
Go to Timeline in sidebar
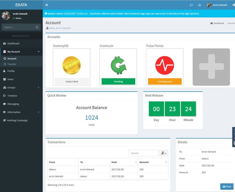pyautogui.click(x=12, y=96)
